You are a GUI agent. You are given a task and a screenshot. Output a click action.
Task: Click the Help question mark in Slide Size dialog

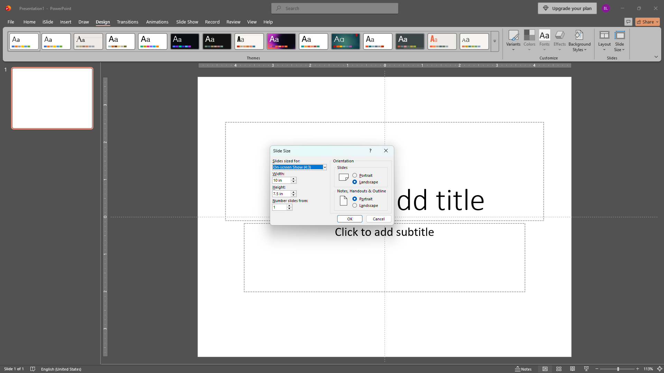click(370, 151)
